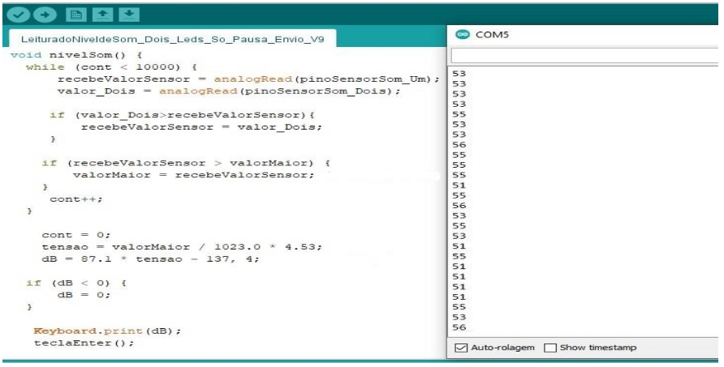Click the 'Keyboard.print(dB);' line
Image resolution: width=724 pixels, height=367 pixels.
tap(107, 331)
